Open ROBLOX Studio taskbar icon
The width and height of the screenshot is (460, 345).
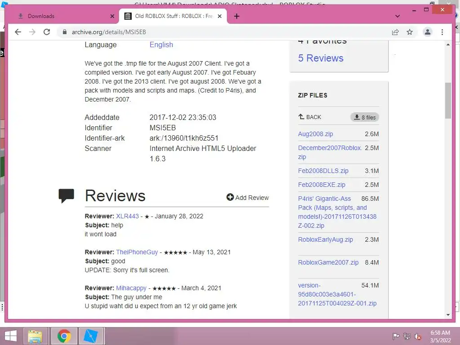tap(91, 336)
